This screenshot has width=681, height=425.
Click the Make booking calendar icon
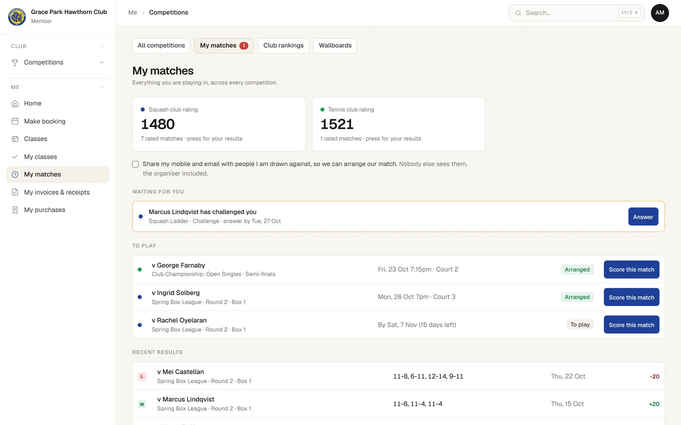(x=15, y=121)
